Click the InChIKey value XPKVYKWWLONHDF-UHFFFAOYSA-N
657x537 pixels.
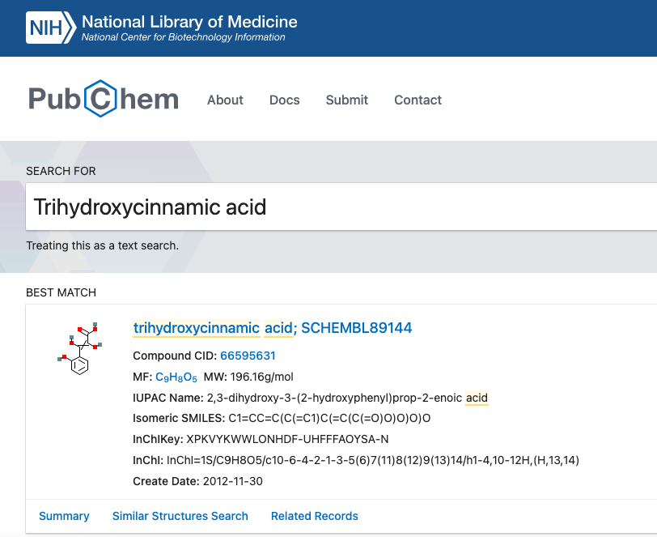[x=287, y=439]
